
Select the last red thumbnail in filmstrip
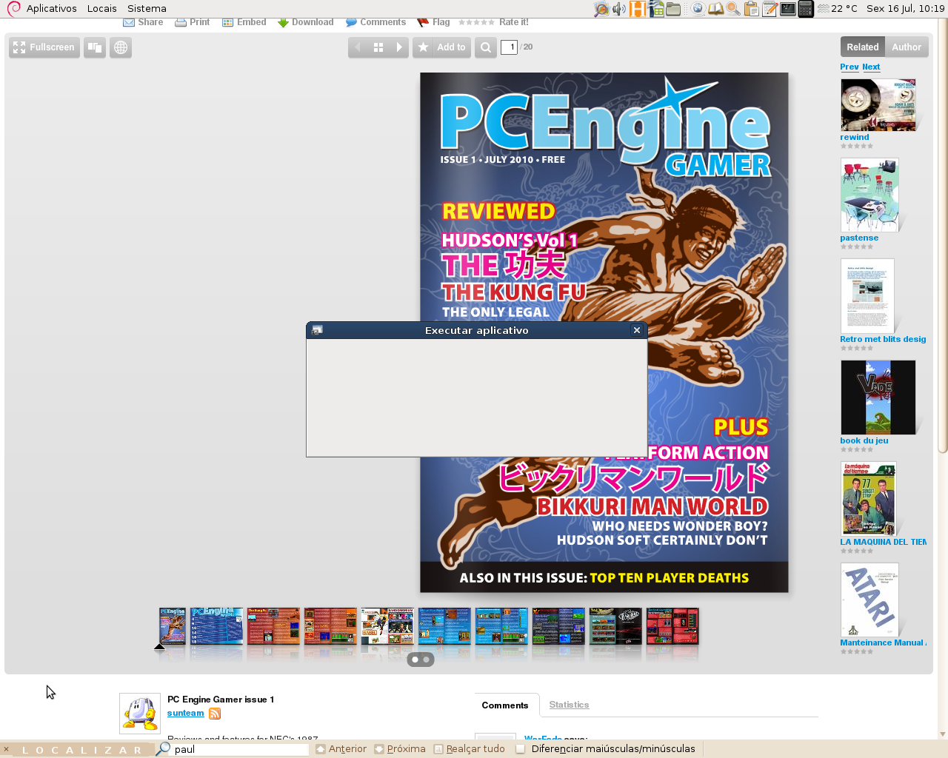(x=672, y=626)
